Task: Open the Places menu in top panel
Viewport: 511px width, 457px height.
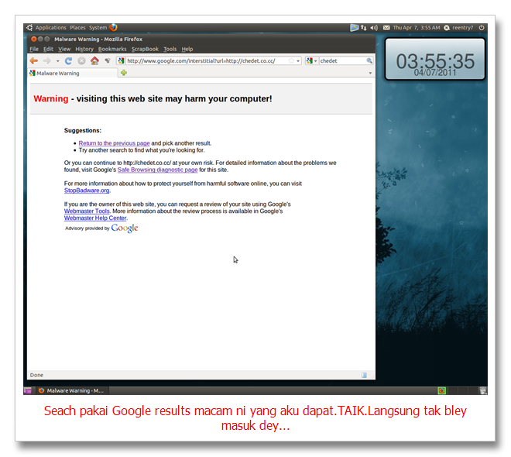Action: coord(77,28)
